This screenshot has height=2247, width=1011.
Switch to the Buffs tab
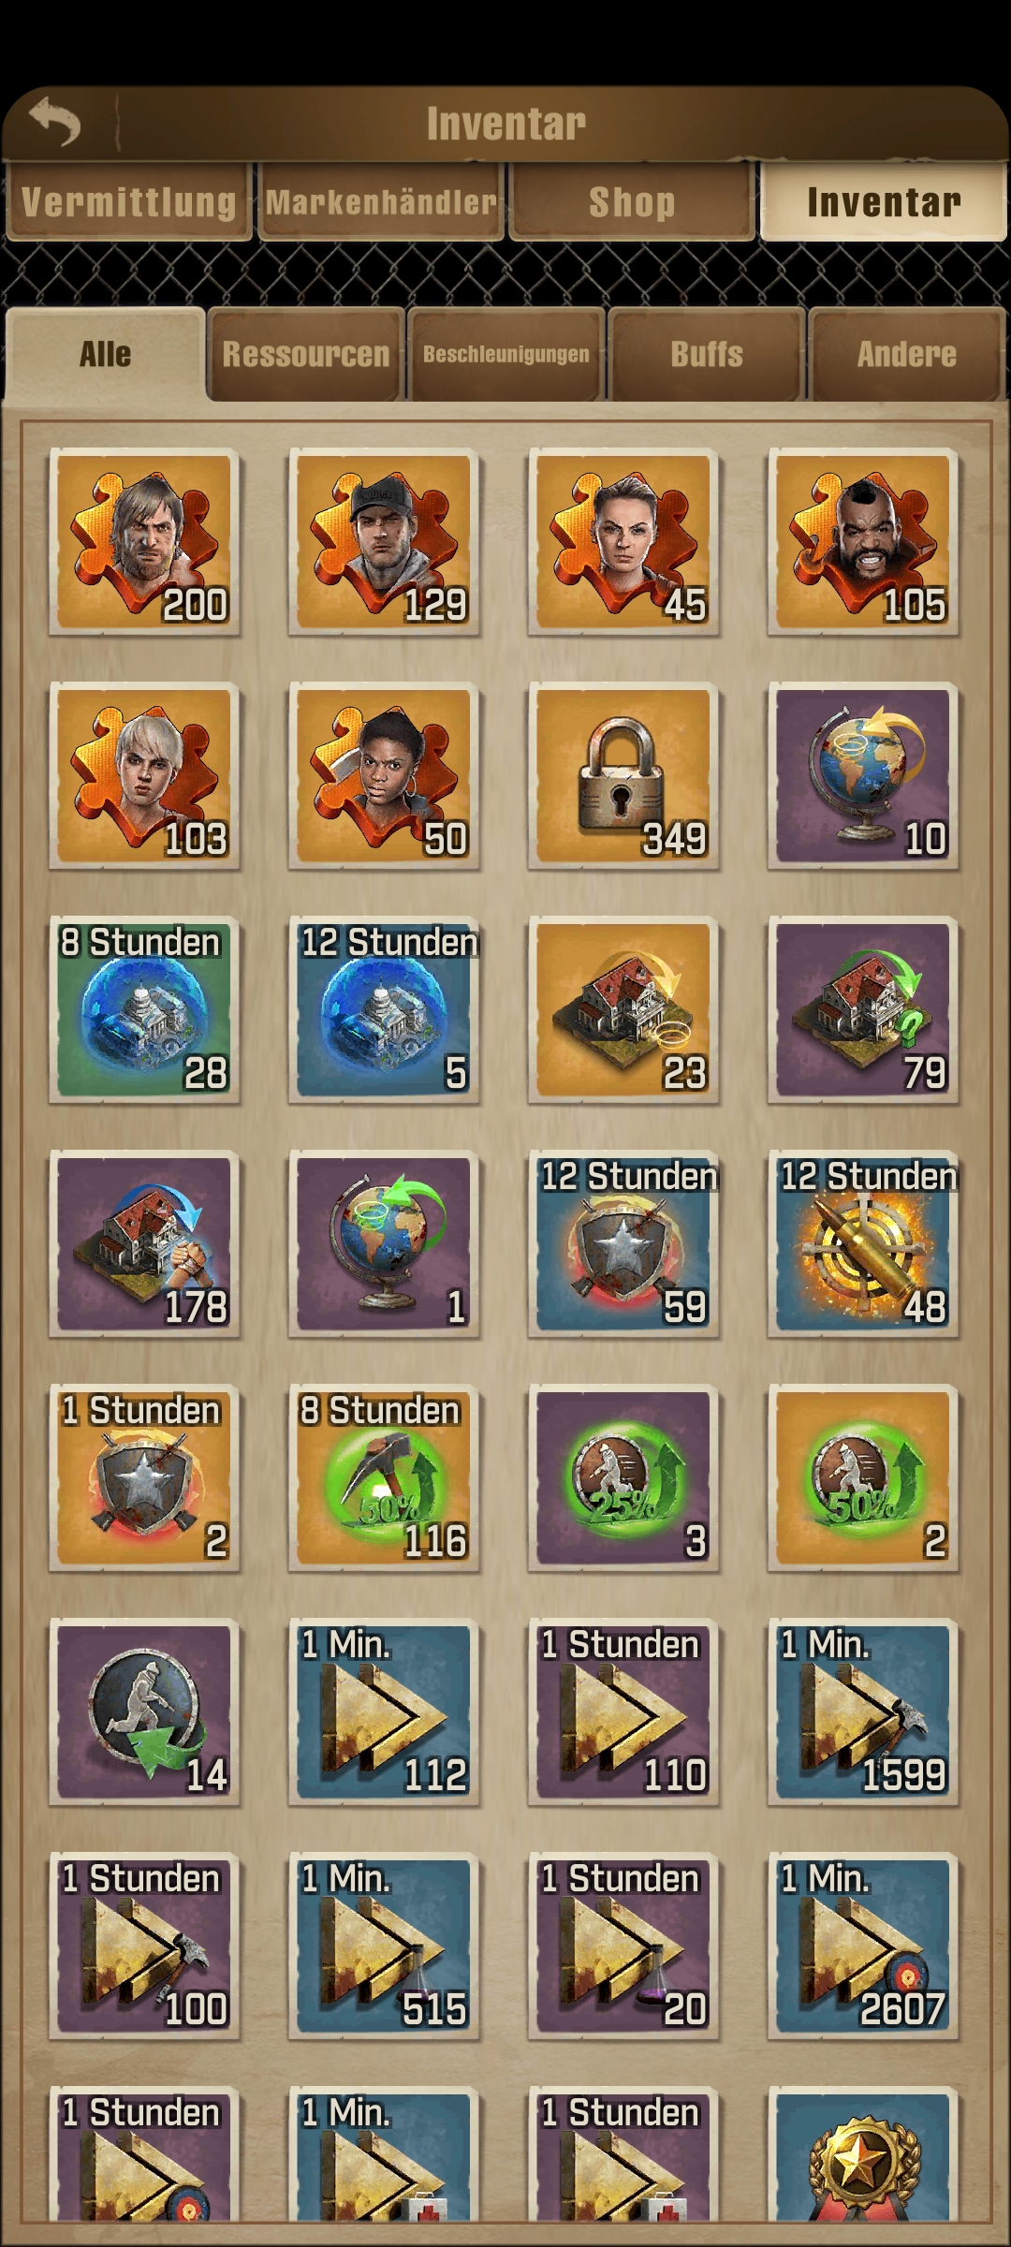point(707,355)
